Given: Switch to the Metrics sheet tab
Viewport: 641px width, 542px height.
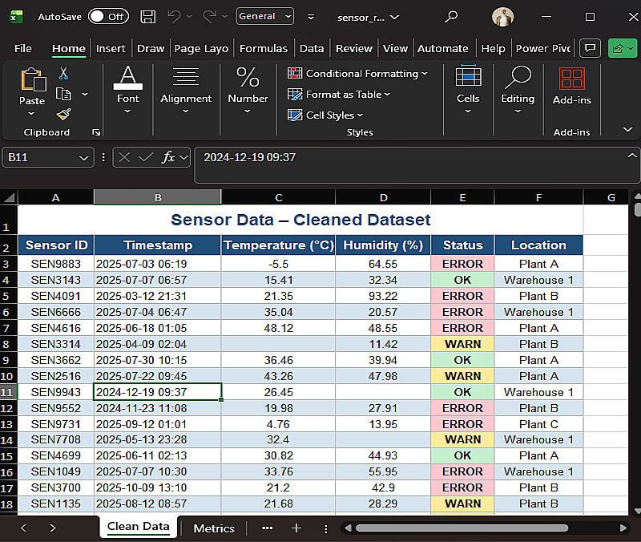Looking at the screenshot, I should pyautogui.click(x=214, y=528).
